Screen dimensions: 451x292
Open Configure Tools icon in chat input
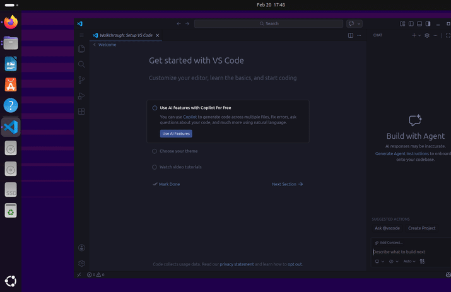(x=422, y=261)
